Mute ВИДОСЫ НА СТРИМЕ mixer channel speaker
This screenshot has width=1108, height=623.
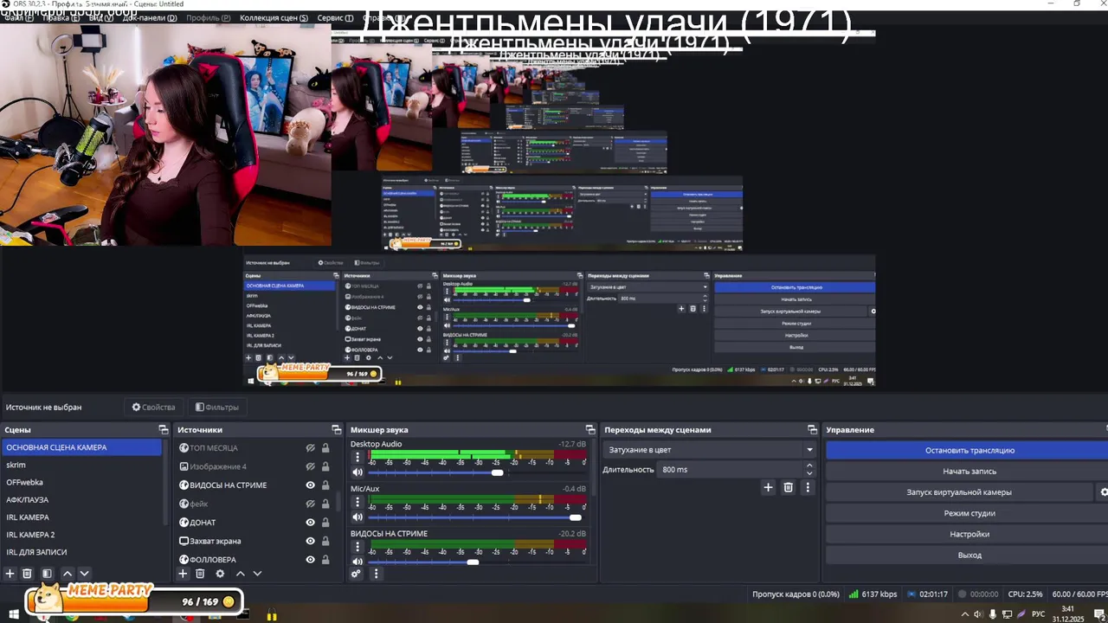tap(358, 562)
